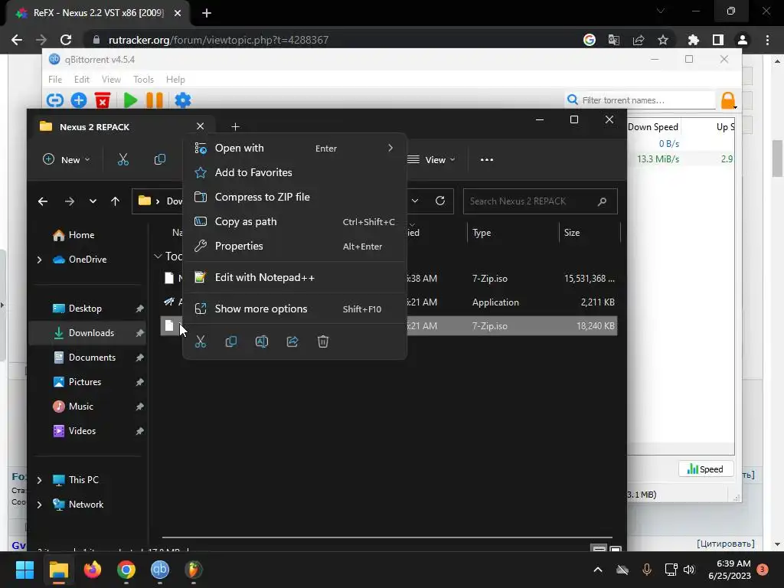Click qBittorrent Add torrent file plus icon

[79, 100]
